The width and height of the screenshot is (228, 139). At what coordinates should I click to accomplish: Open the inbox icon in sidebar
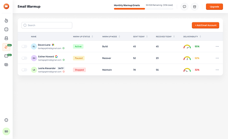click(x=6, y=38)
